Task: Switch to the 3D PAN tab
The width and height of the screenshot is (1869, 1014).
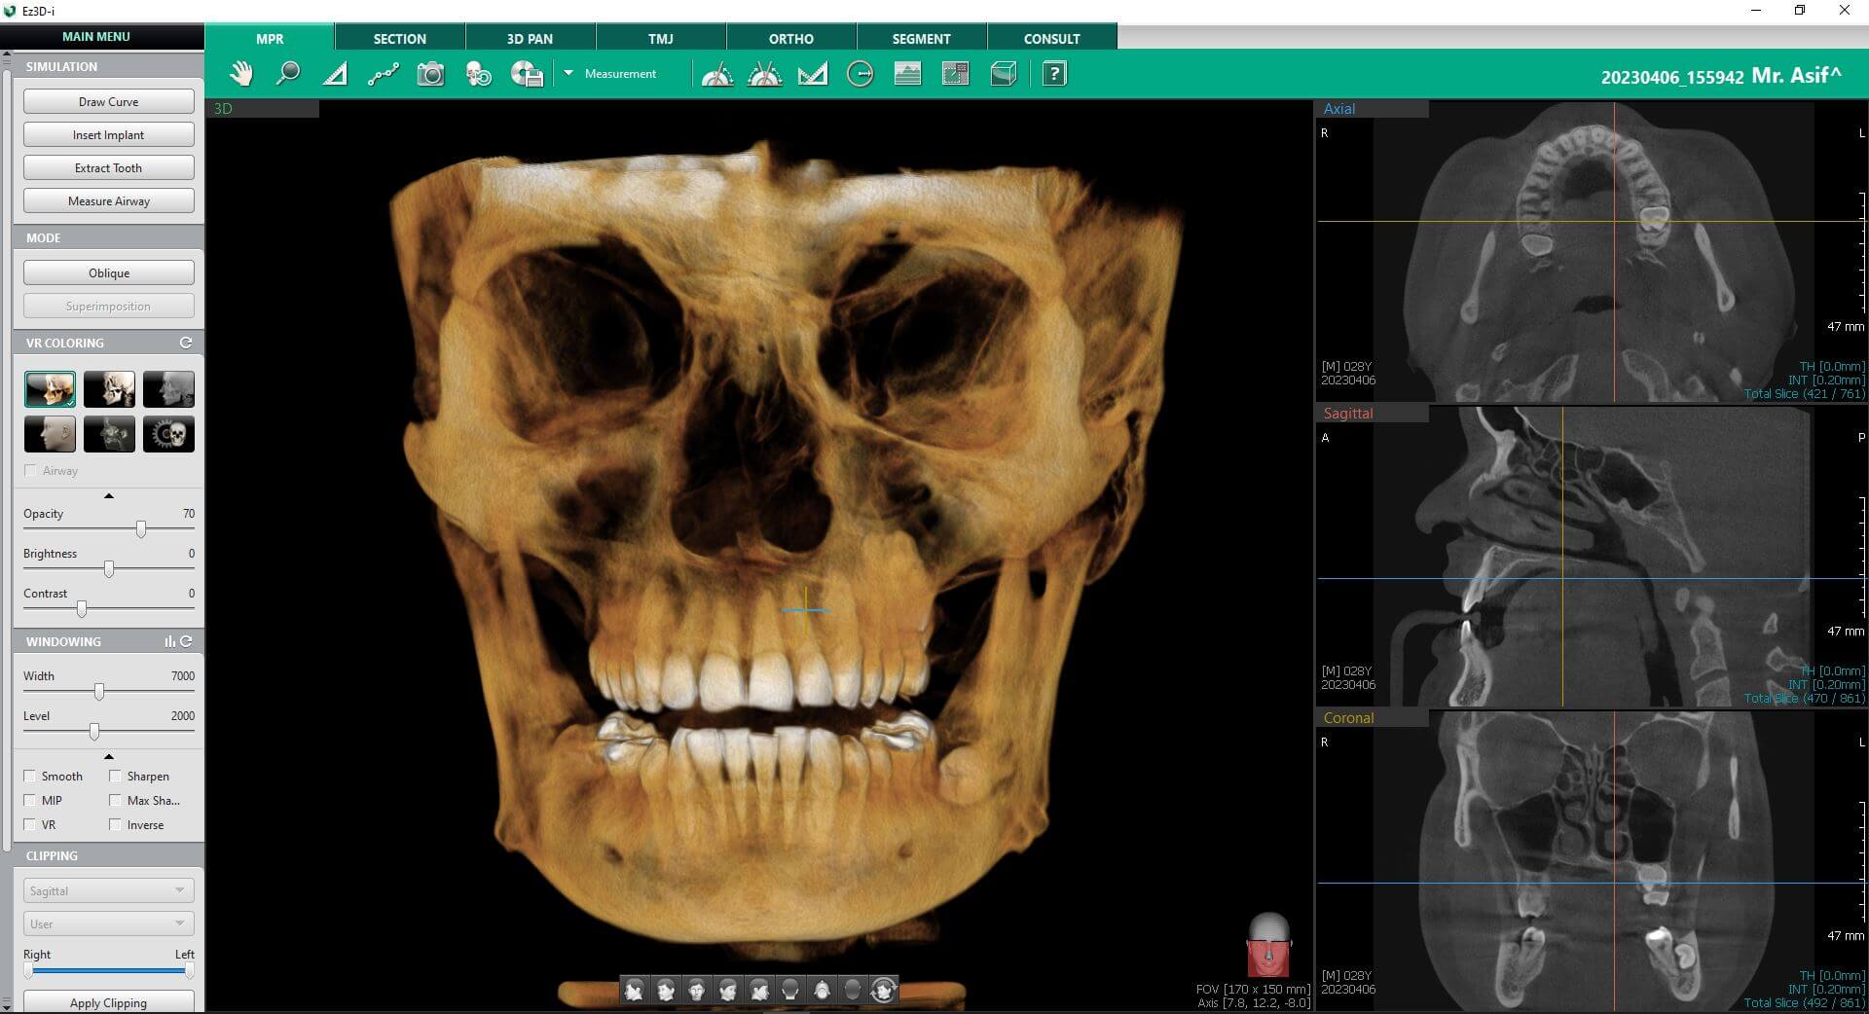Action: (530, 39)
